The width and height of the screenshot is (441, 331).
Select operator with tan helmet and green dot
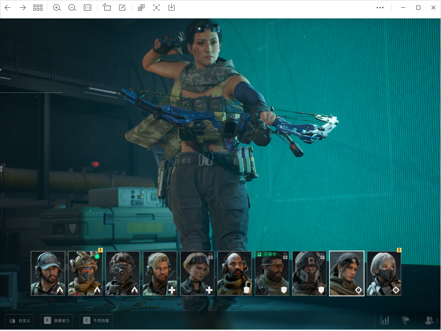point(85,273)
